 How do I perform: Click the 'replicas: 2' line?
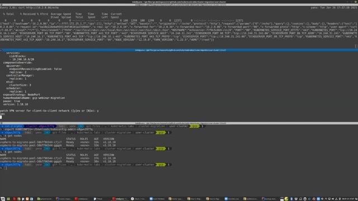tap(18, 72)
